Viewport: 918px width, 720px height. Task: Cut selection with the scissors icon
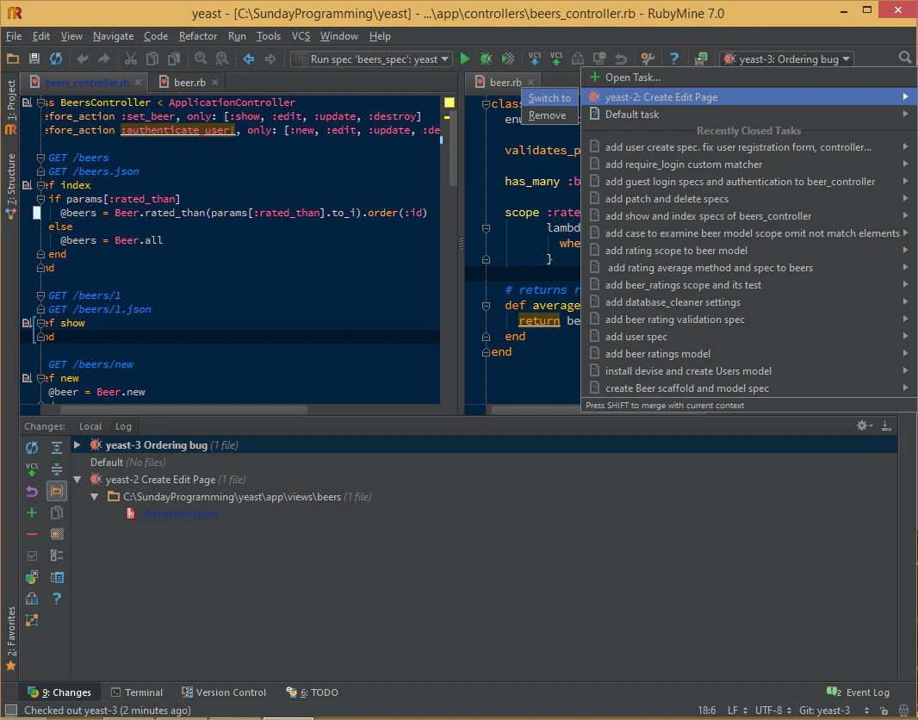coord(131,59)
